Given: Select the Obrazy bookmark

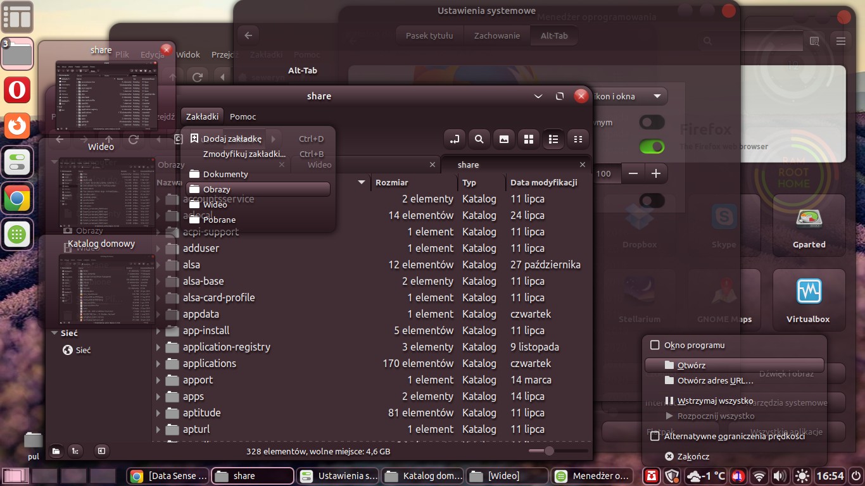Looking at the screenshot, I should (258, 189).
